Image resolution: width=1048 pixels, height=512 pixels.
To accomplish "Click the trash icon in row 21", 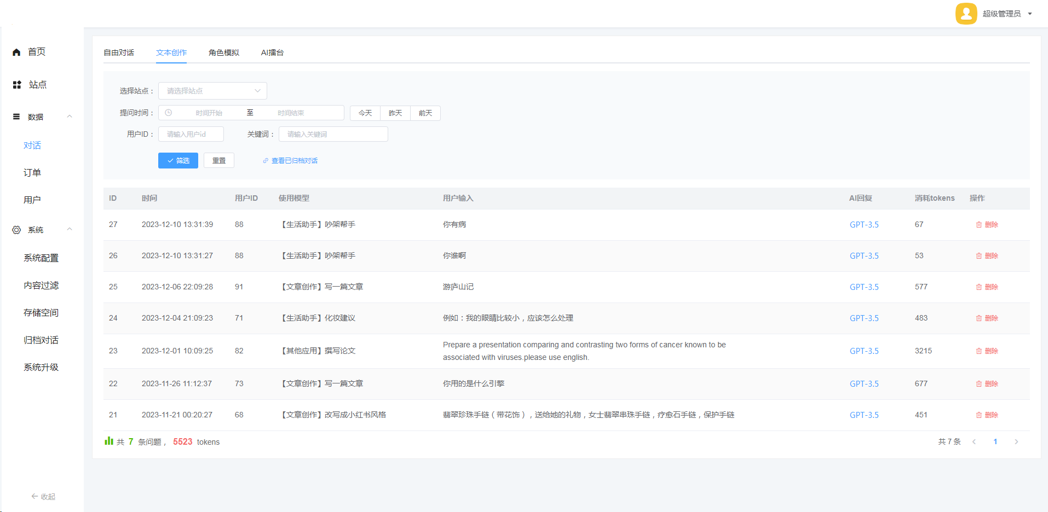I will [x=979, y=415].
